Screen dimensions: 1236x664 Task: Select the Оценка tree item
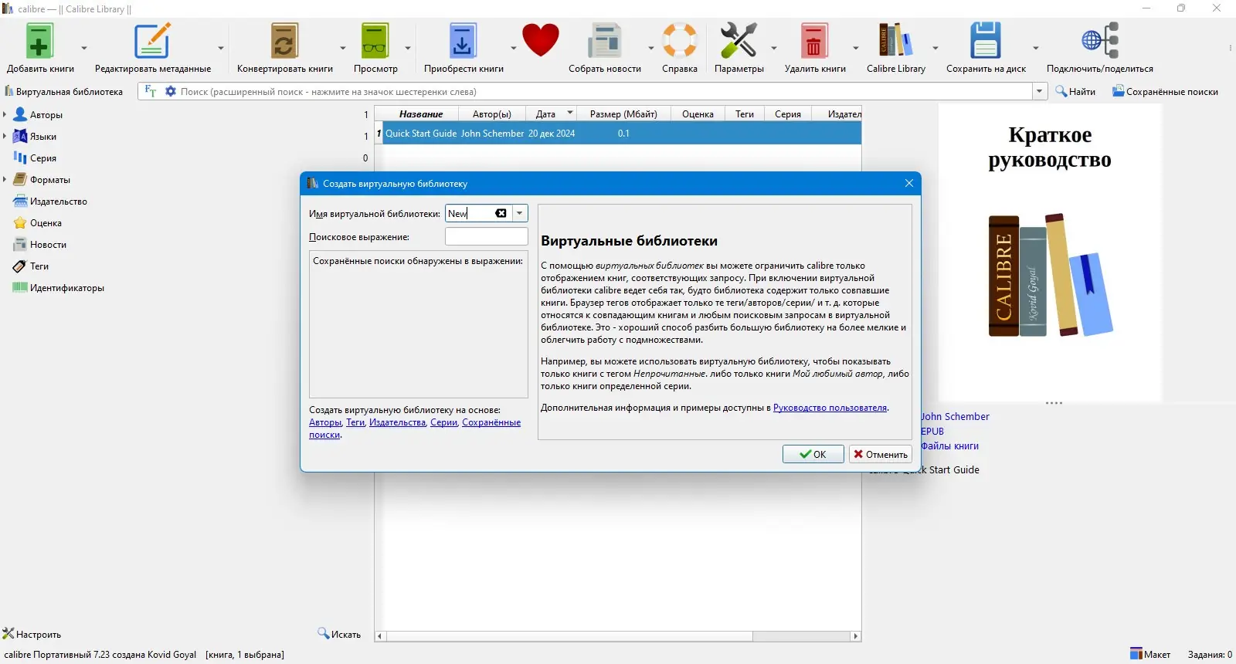tap(46, 222)
